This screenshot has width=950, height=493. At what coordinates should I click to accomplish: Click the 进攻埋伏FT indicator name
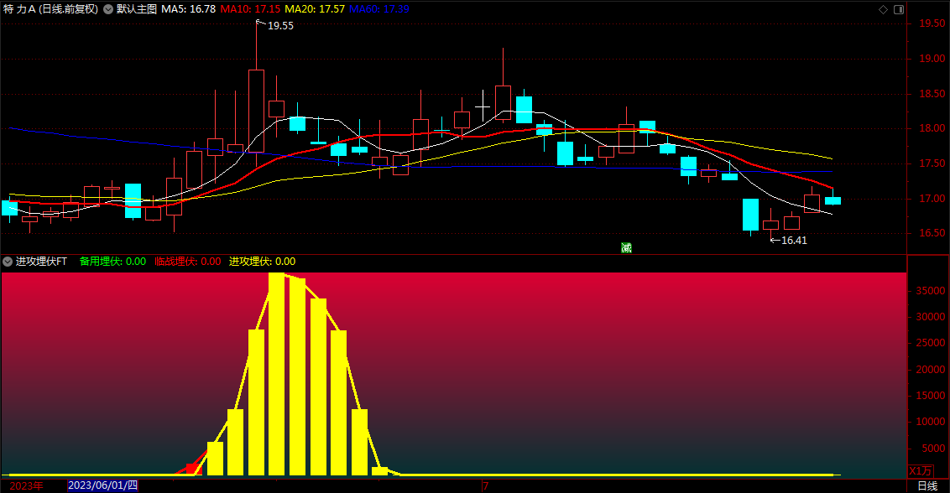pos(41,262)
